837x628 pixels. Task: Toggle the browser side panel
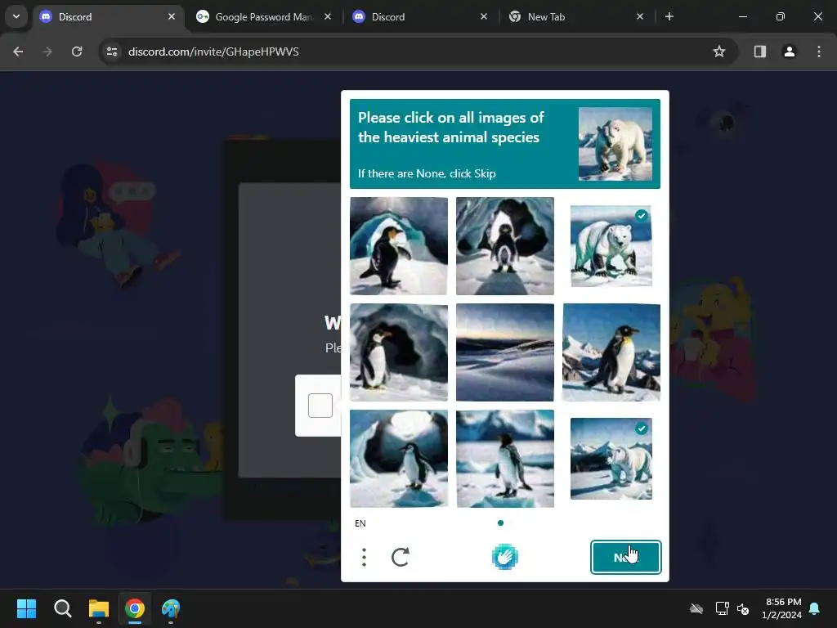[x=759, y=52]
